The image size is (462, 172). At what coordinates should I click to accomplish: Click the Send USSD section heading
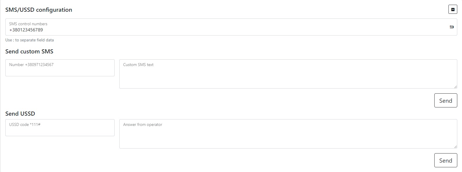coord(20,114)
